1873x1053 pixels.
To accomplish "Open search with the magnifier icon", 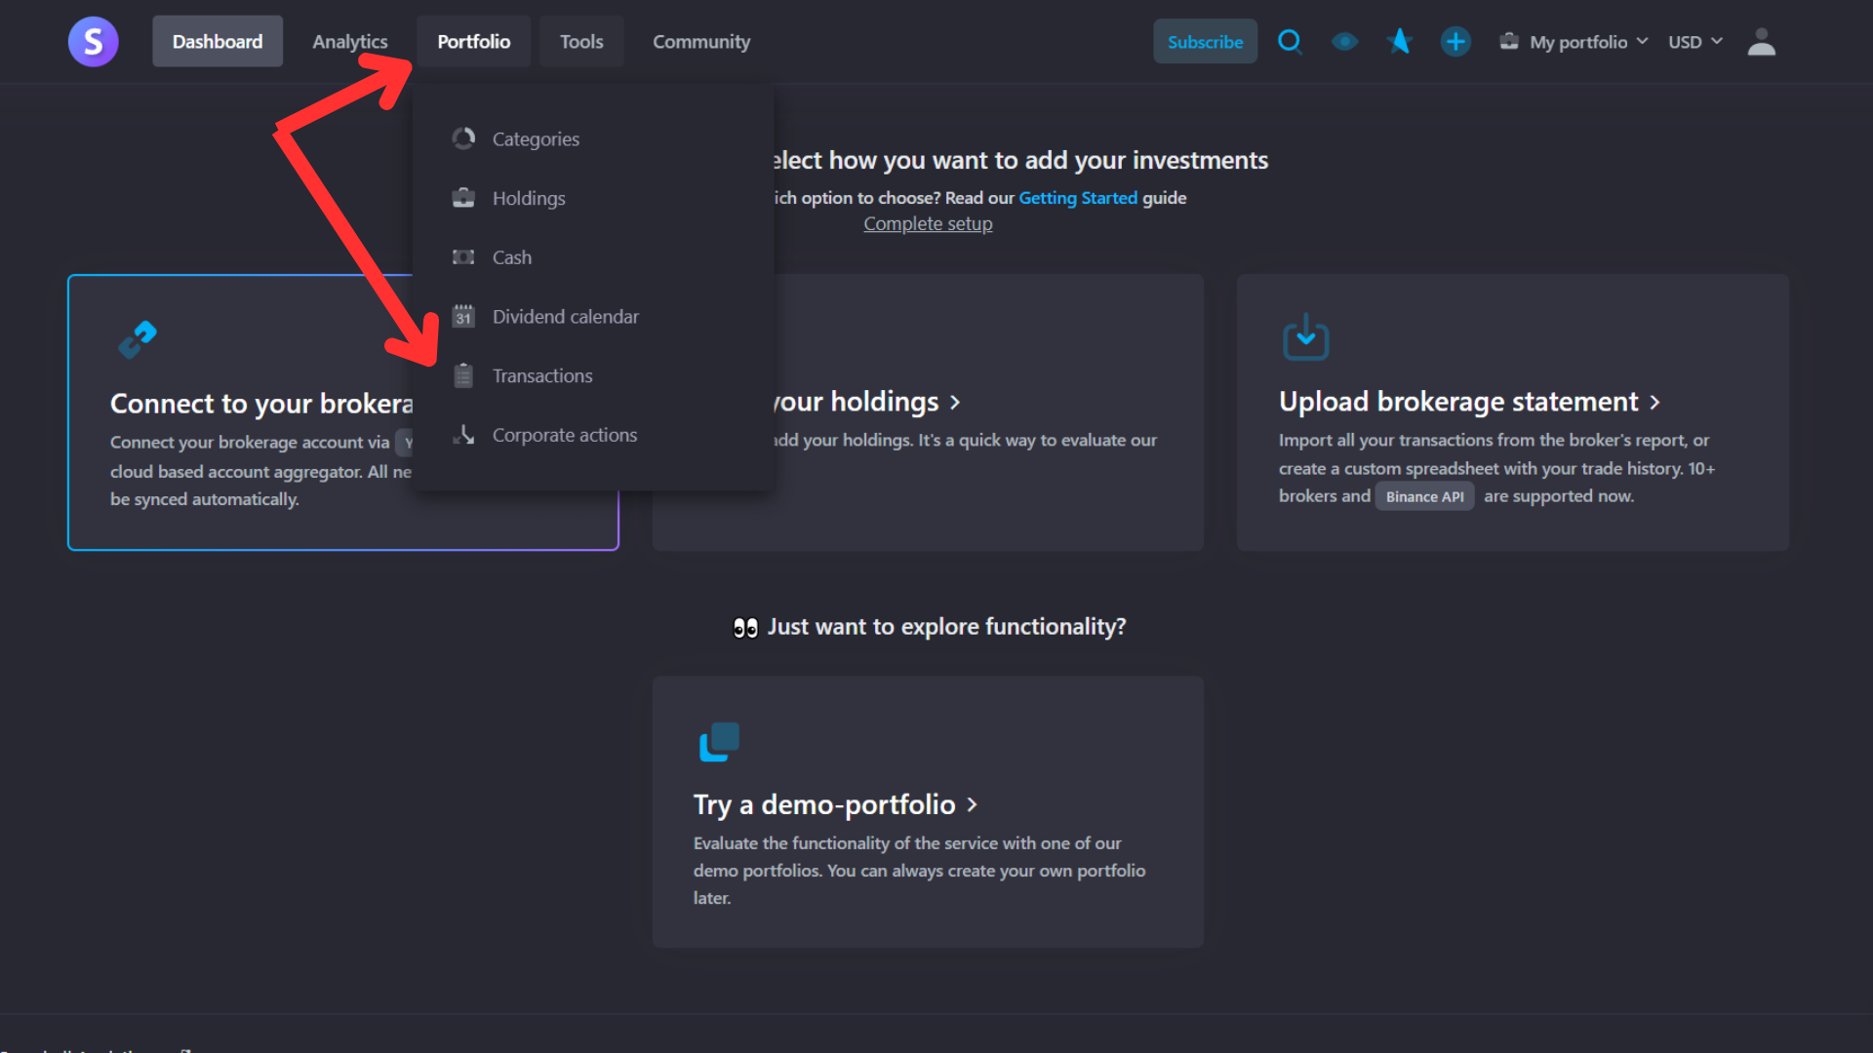I will tap(1290, 42).
